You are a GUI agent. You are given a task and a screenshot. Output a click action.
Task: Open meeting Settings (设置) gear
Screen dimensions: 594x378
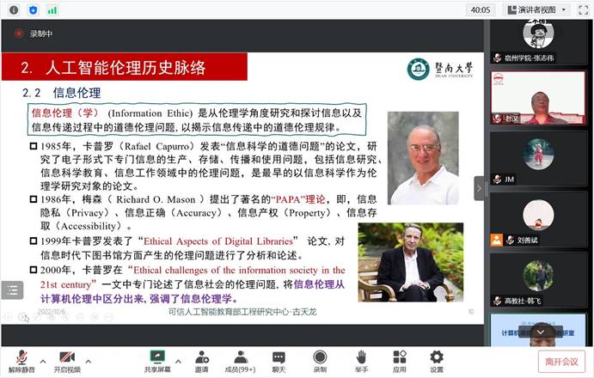pyautogui.click(x=437, y=359)
